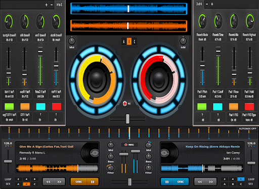259x189 pixels.
Task: Rewind the left deck track
Action: 48,182
